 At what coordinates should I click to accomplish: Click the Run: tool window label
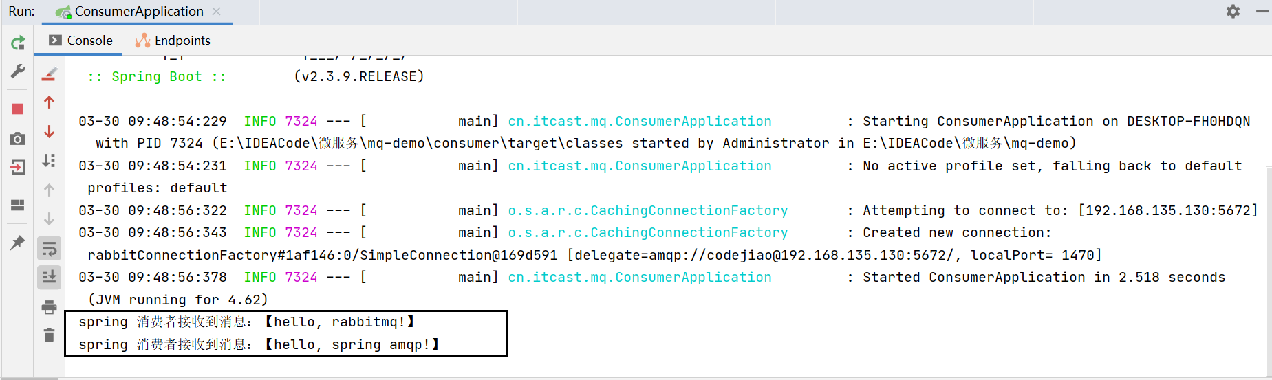coord(21,12)
